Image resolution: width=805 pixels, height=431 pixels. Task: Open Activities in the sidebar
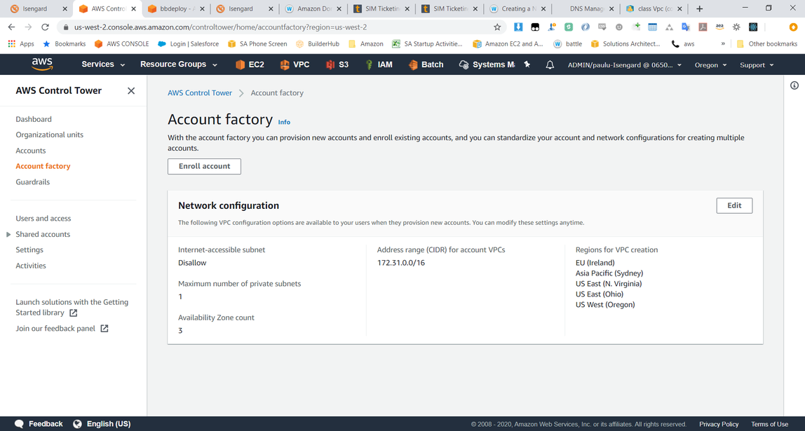(31, 266)
